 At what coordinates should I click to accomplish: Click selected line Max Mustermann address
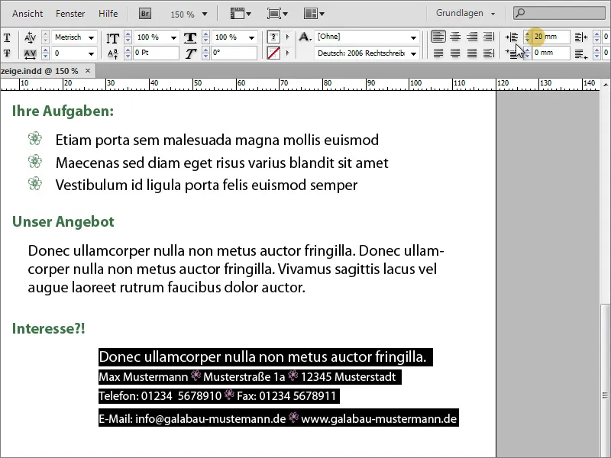250,377
